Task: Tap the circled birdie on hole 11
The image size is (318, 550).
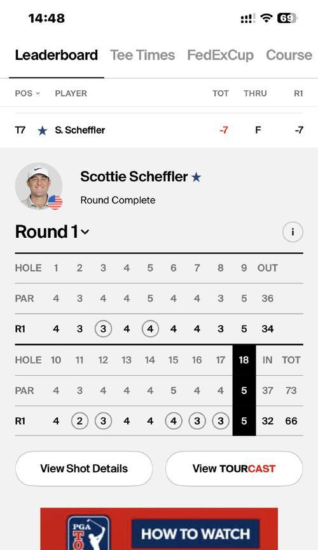Action: (79, 421)
